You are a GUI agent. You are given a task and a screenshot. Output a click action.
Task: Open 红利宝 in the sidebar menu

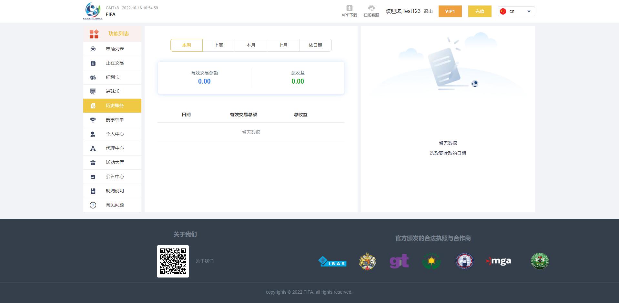113,77
